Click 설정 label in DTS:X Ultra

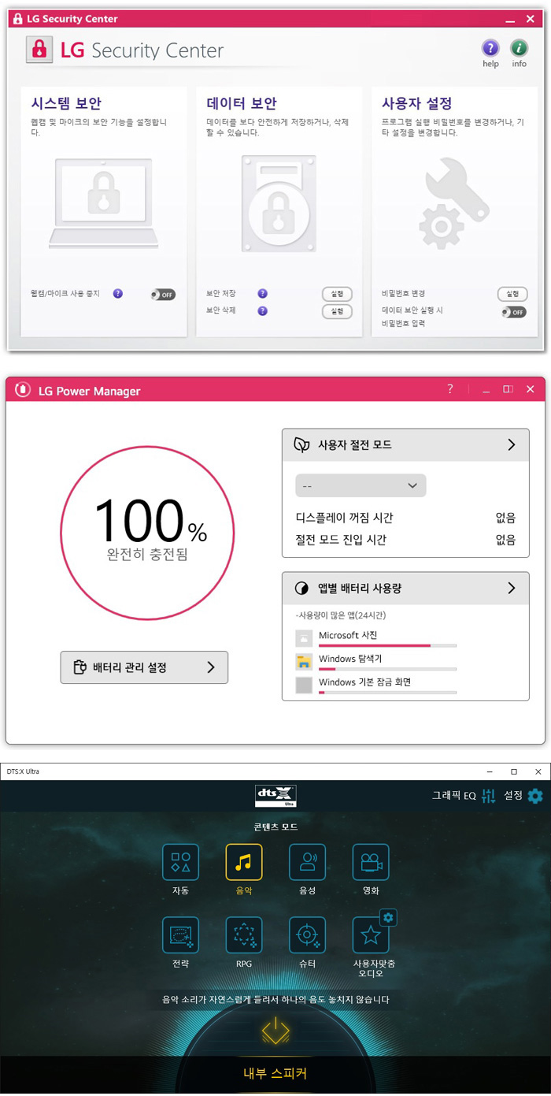click(x=513, y=796)
